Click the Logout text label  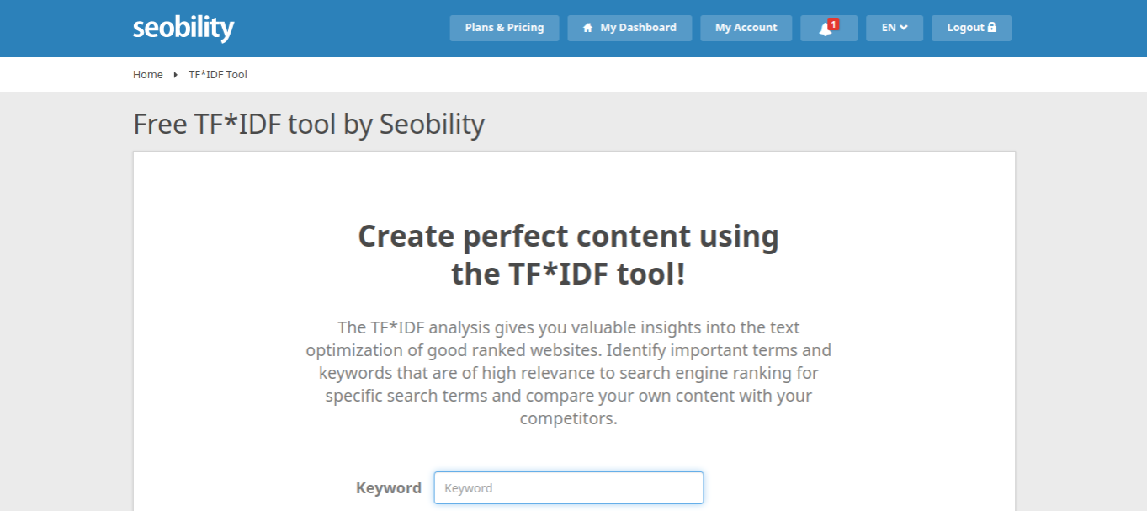965,28
